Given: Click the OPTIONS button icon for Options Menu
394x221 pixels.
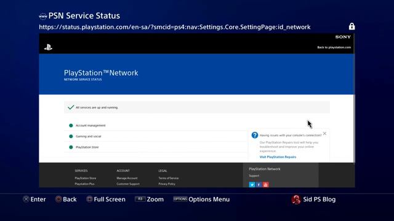Looking at the screenshot, I should coord(180,199).
